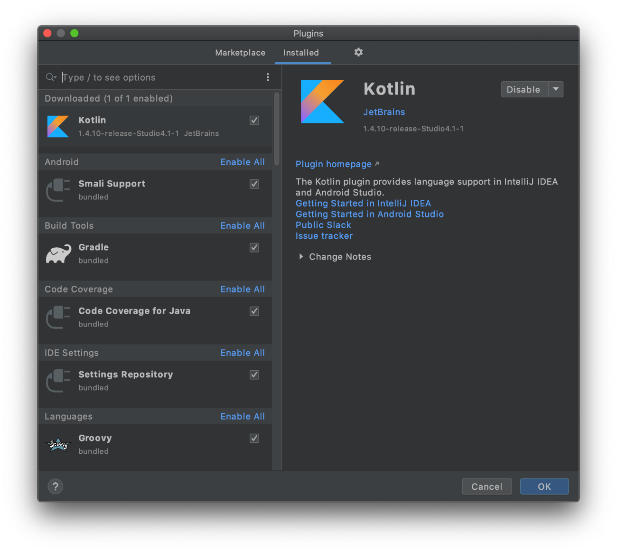The image size is (617, 552).
Task: Open Getting Started in IntelliJ IDEA link
Action: (x=363, y=203)
